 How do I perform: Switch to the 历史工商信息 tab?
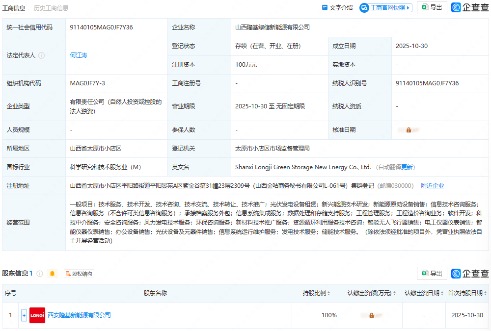[x=51, y=8]
